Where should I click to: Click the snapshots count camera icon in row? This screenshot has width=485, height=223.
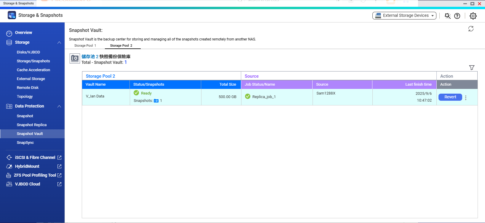pyautogui.click(x=156, y=101)
